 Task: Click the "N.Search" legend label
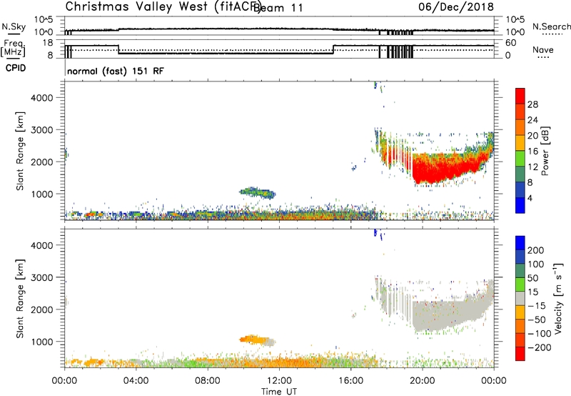tap(551, 26)
